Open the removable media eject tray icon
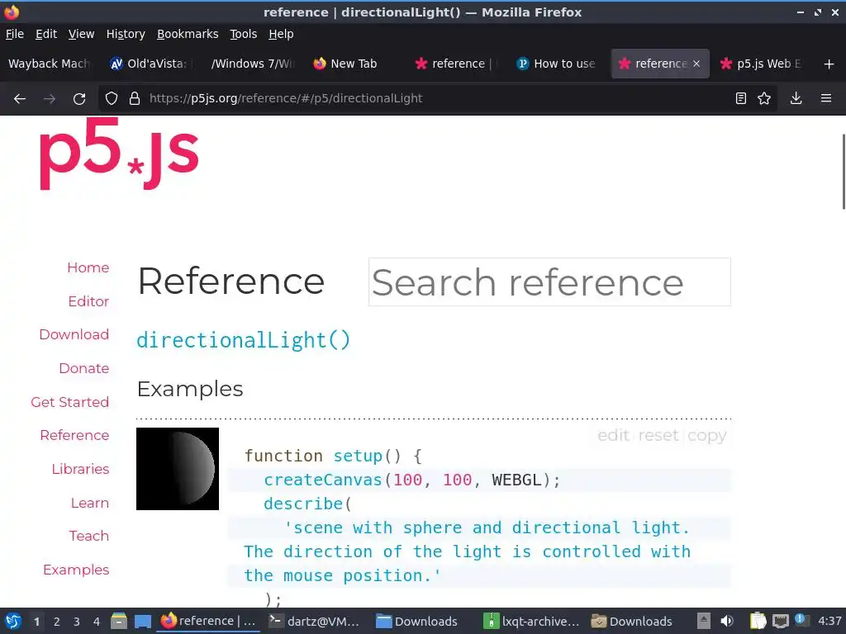 pos(704,621)
